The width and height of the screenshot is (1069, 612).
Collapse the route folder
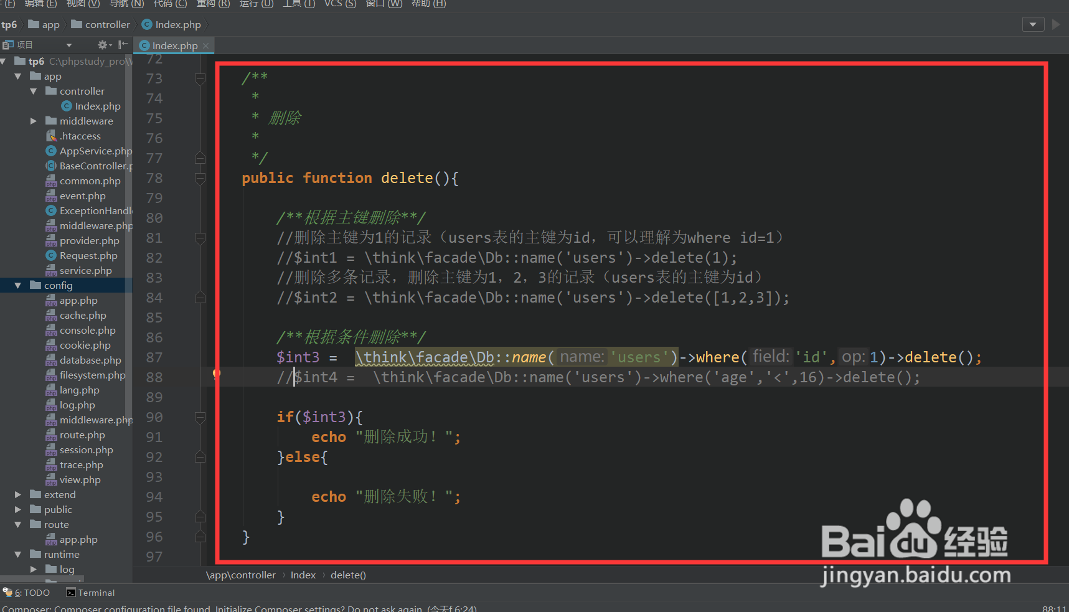[18, 524]
